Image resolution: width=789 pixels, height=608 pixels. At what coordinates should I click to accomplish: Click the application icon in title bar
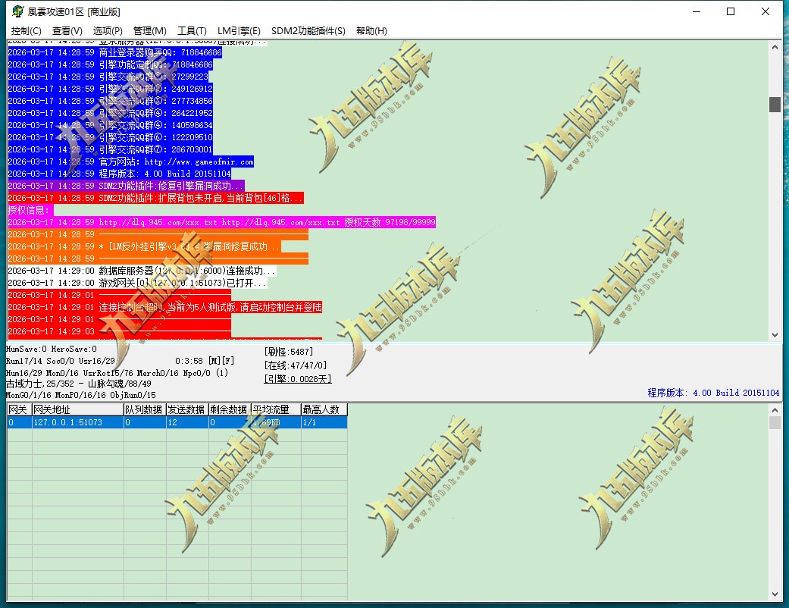(x=17, y=11)
